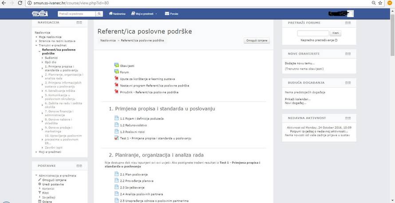This screenshot has width=395, height=203.
Task: Click page icon of 1.1 Pojam i definicija poduzeća
Action: [x=116, y=118]
